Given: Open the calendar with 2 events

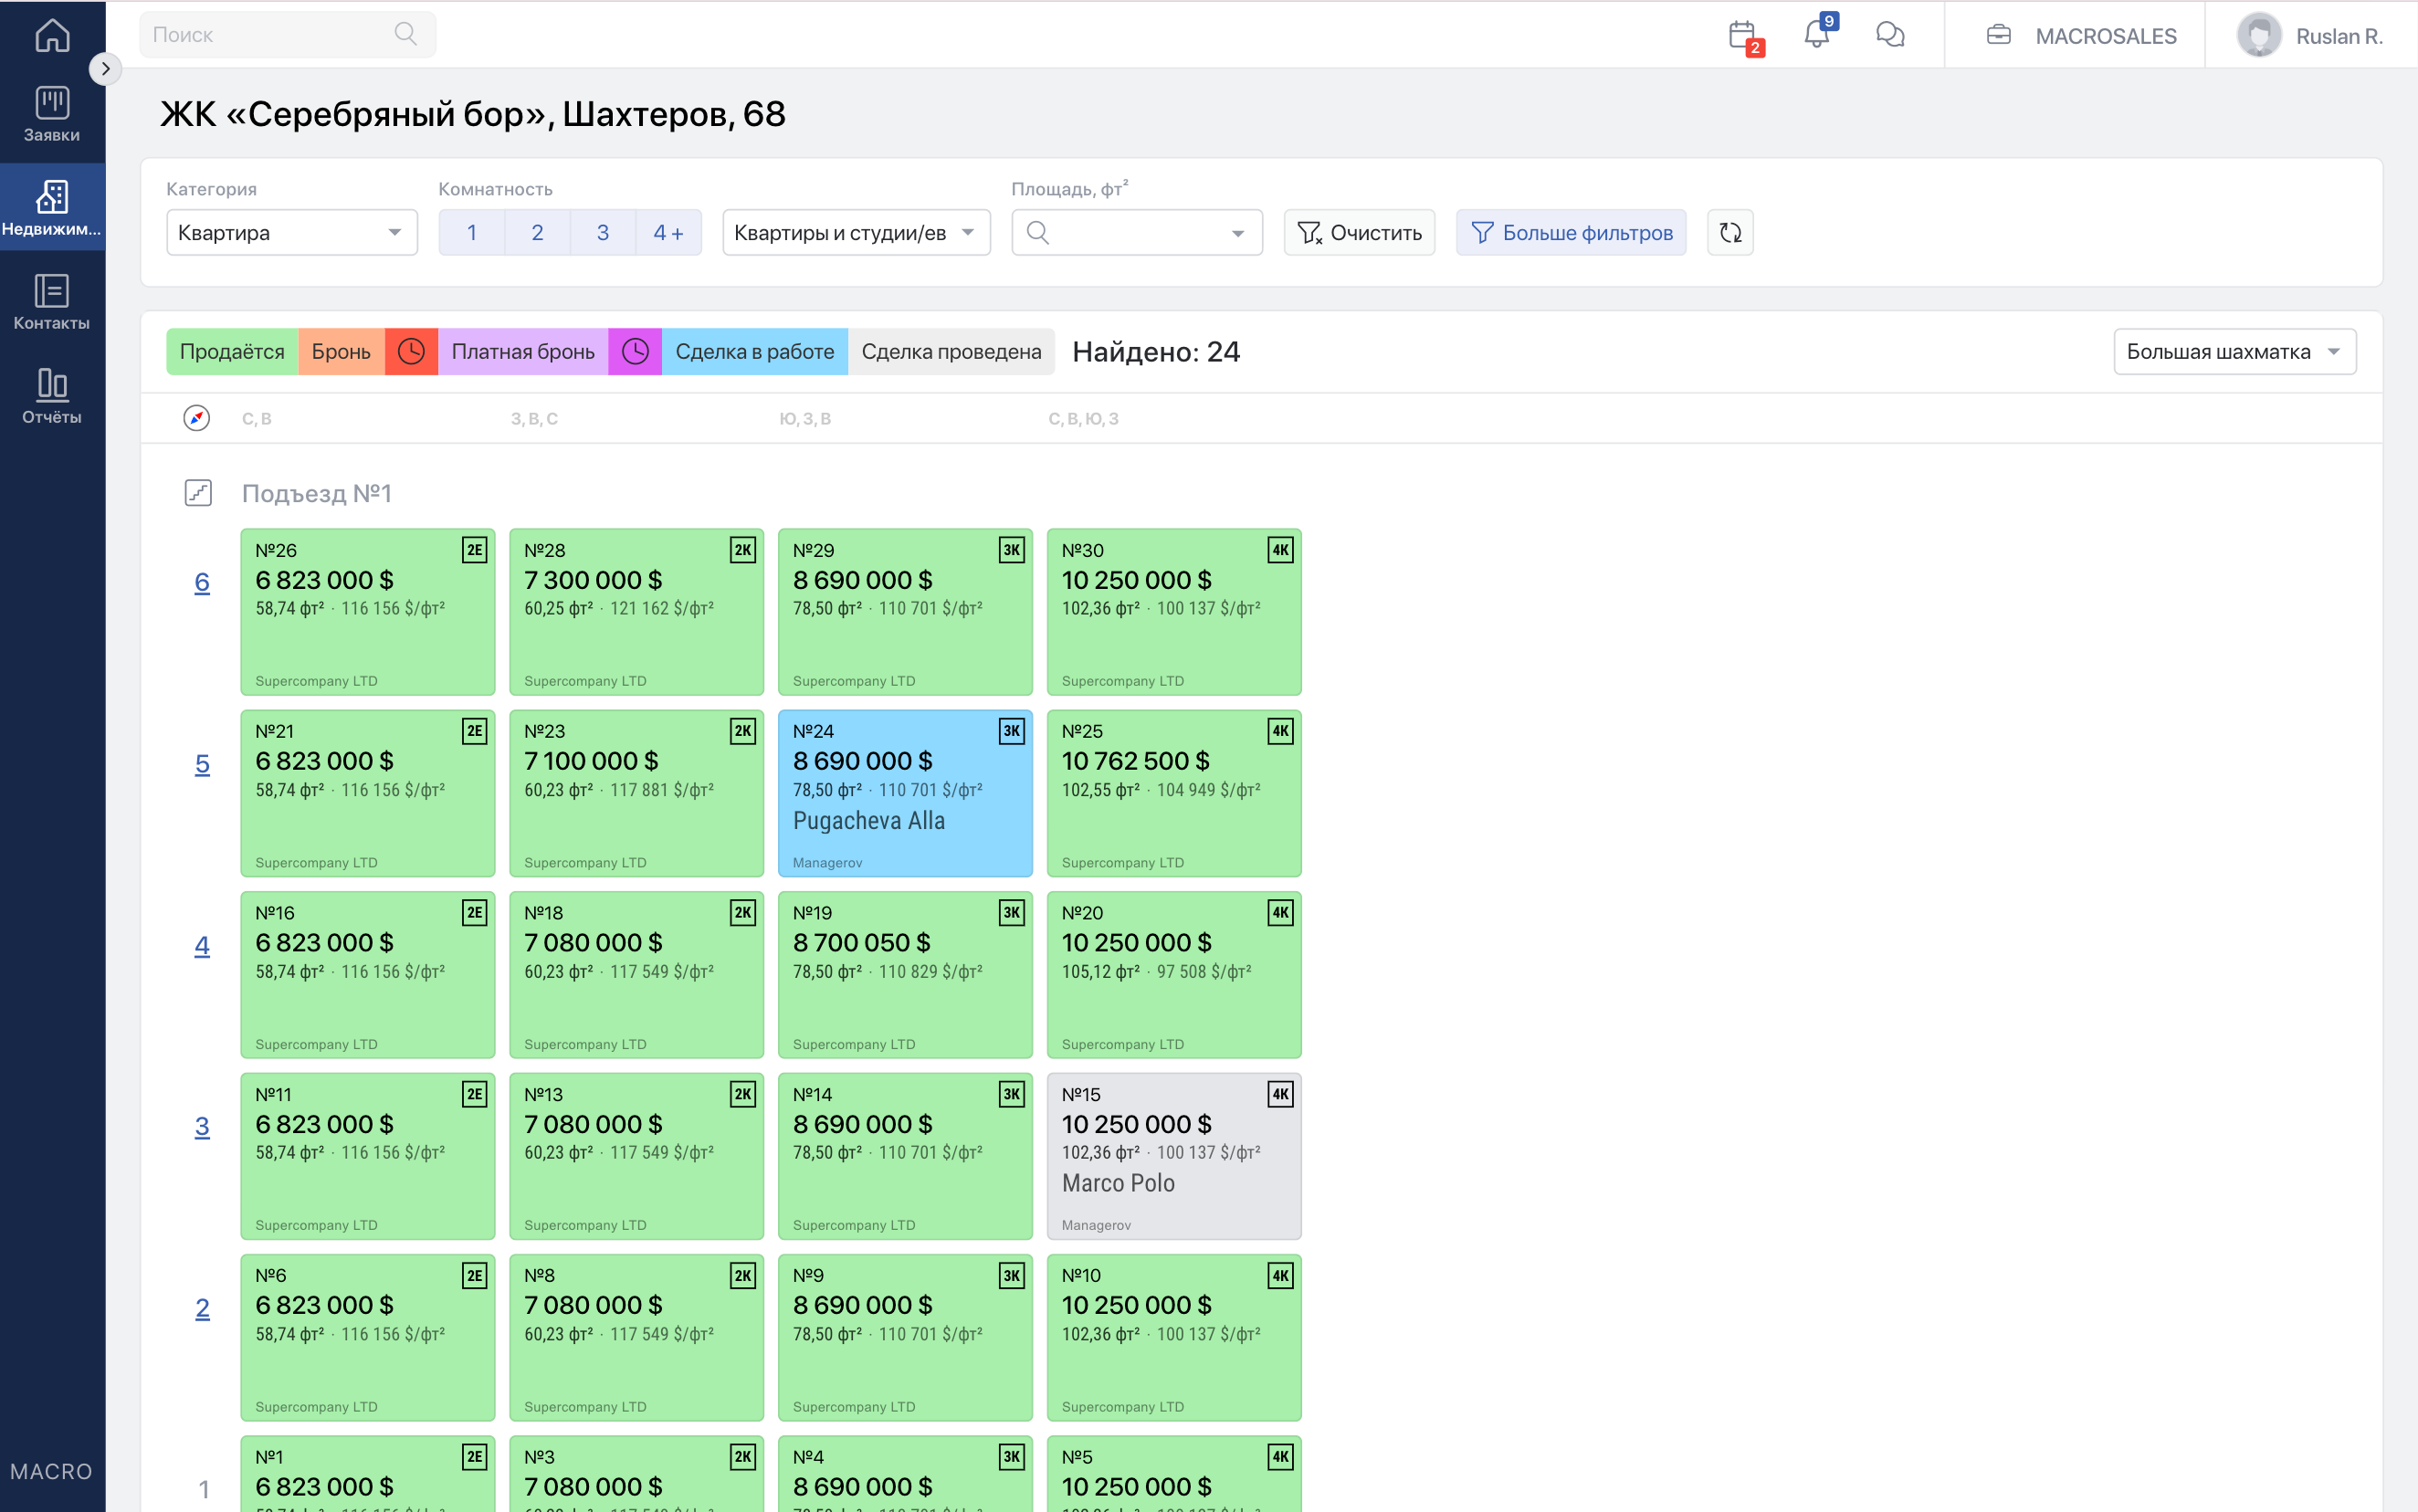Looking at the screenshot, I should point(1745,36).
